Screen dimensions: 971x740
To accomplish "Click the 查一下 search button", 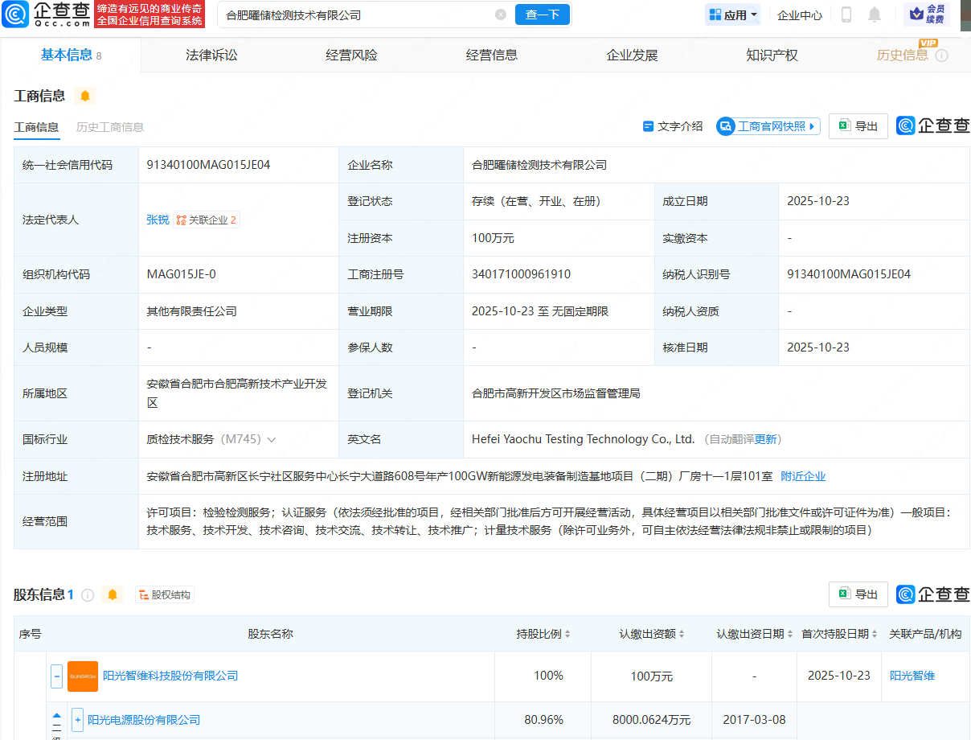I will click(x=542, y=14).
